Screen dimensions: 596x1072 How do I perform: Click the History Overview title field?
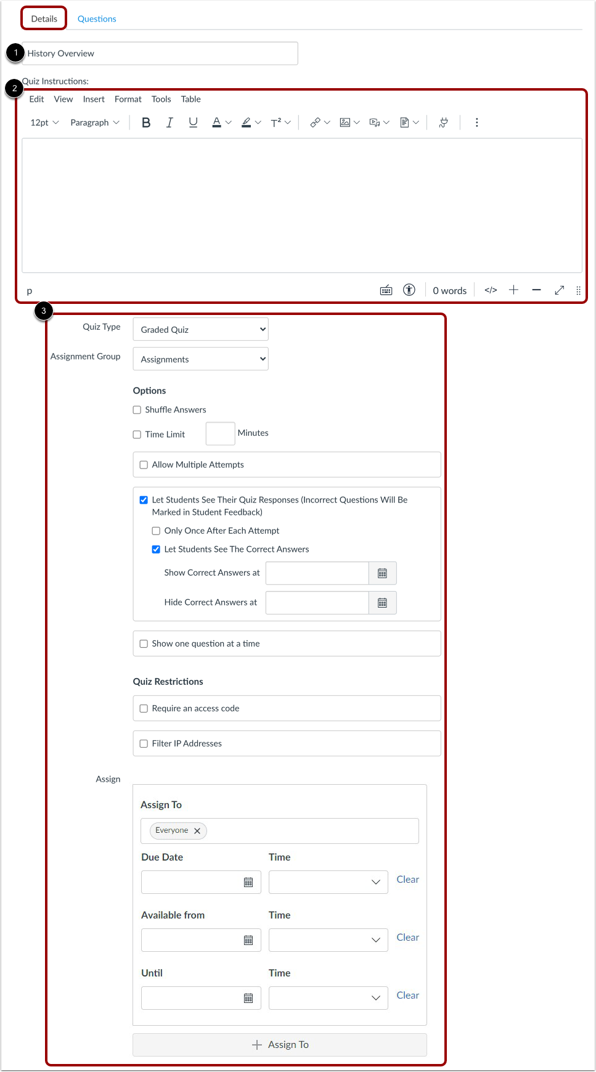[160, 54]
